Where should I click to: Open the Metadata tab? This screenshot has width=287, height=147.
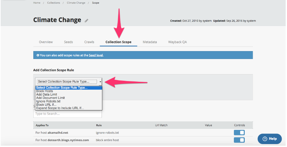point(150,42)
